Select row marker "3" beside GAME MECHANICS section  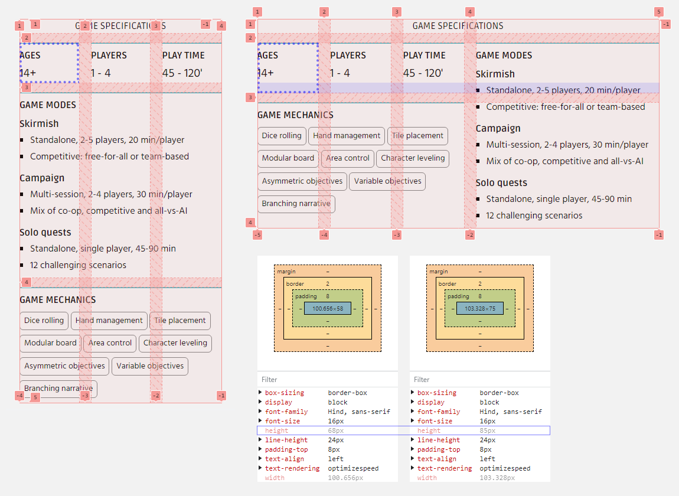(250, 97)
